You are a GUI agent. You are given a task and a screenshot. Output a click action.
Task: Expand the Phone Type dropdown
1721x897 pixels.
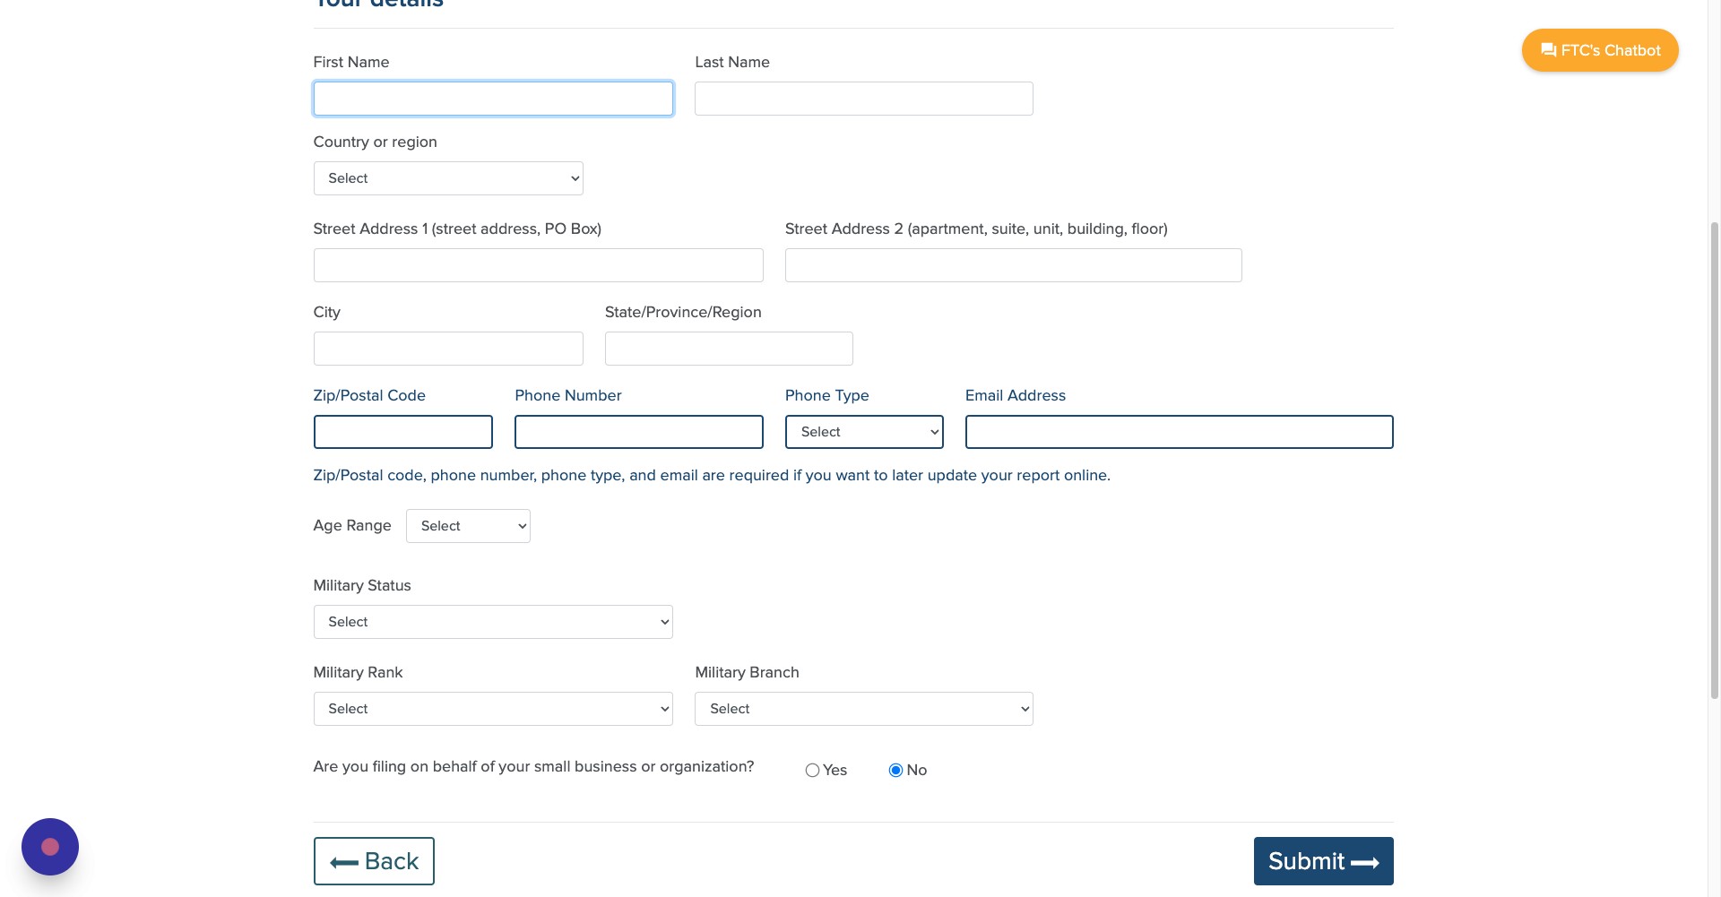pos(864,432)
